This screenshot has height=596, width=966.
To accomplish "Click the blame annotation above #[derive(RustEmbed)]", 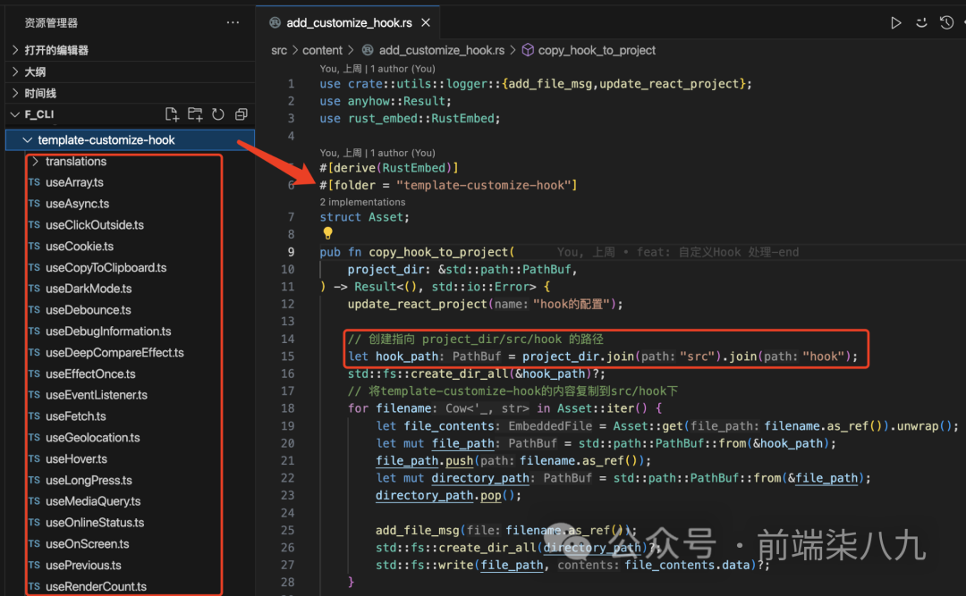I will (x=377, y=153).
